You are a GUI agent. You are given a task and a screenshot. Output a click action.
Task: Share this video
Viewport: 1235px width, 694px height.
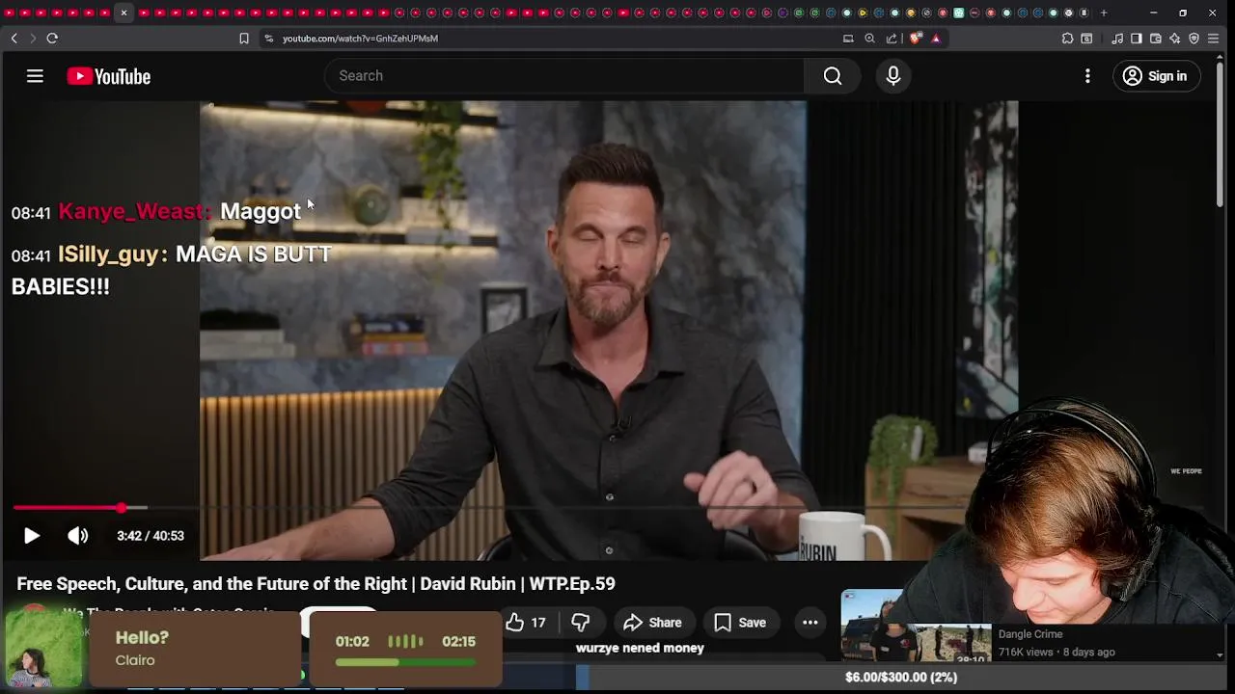click(x=652, y=623)
